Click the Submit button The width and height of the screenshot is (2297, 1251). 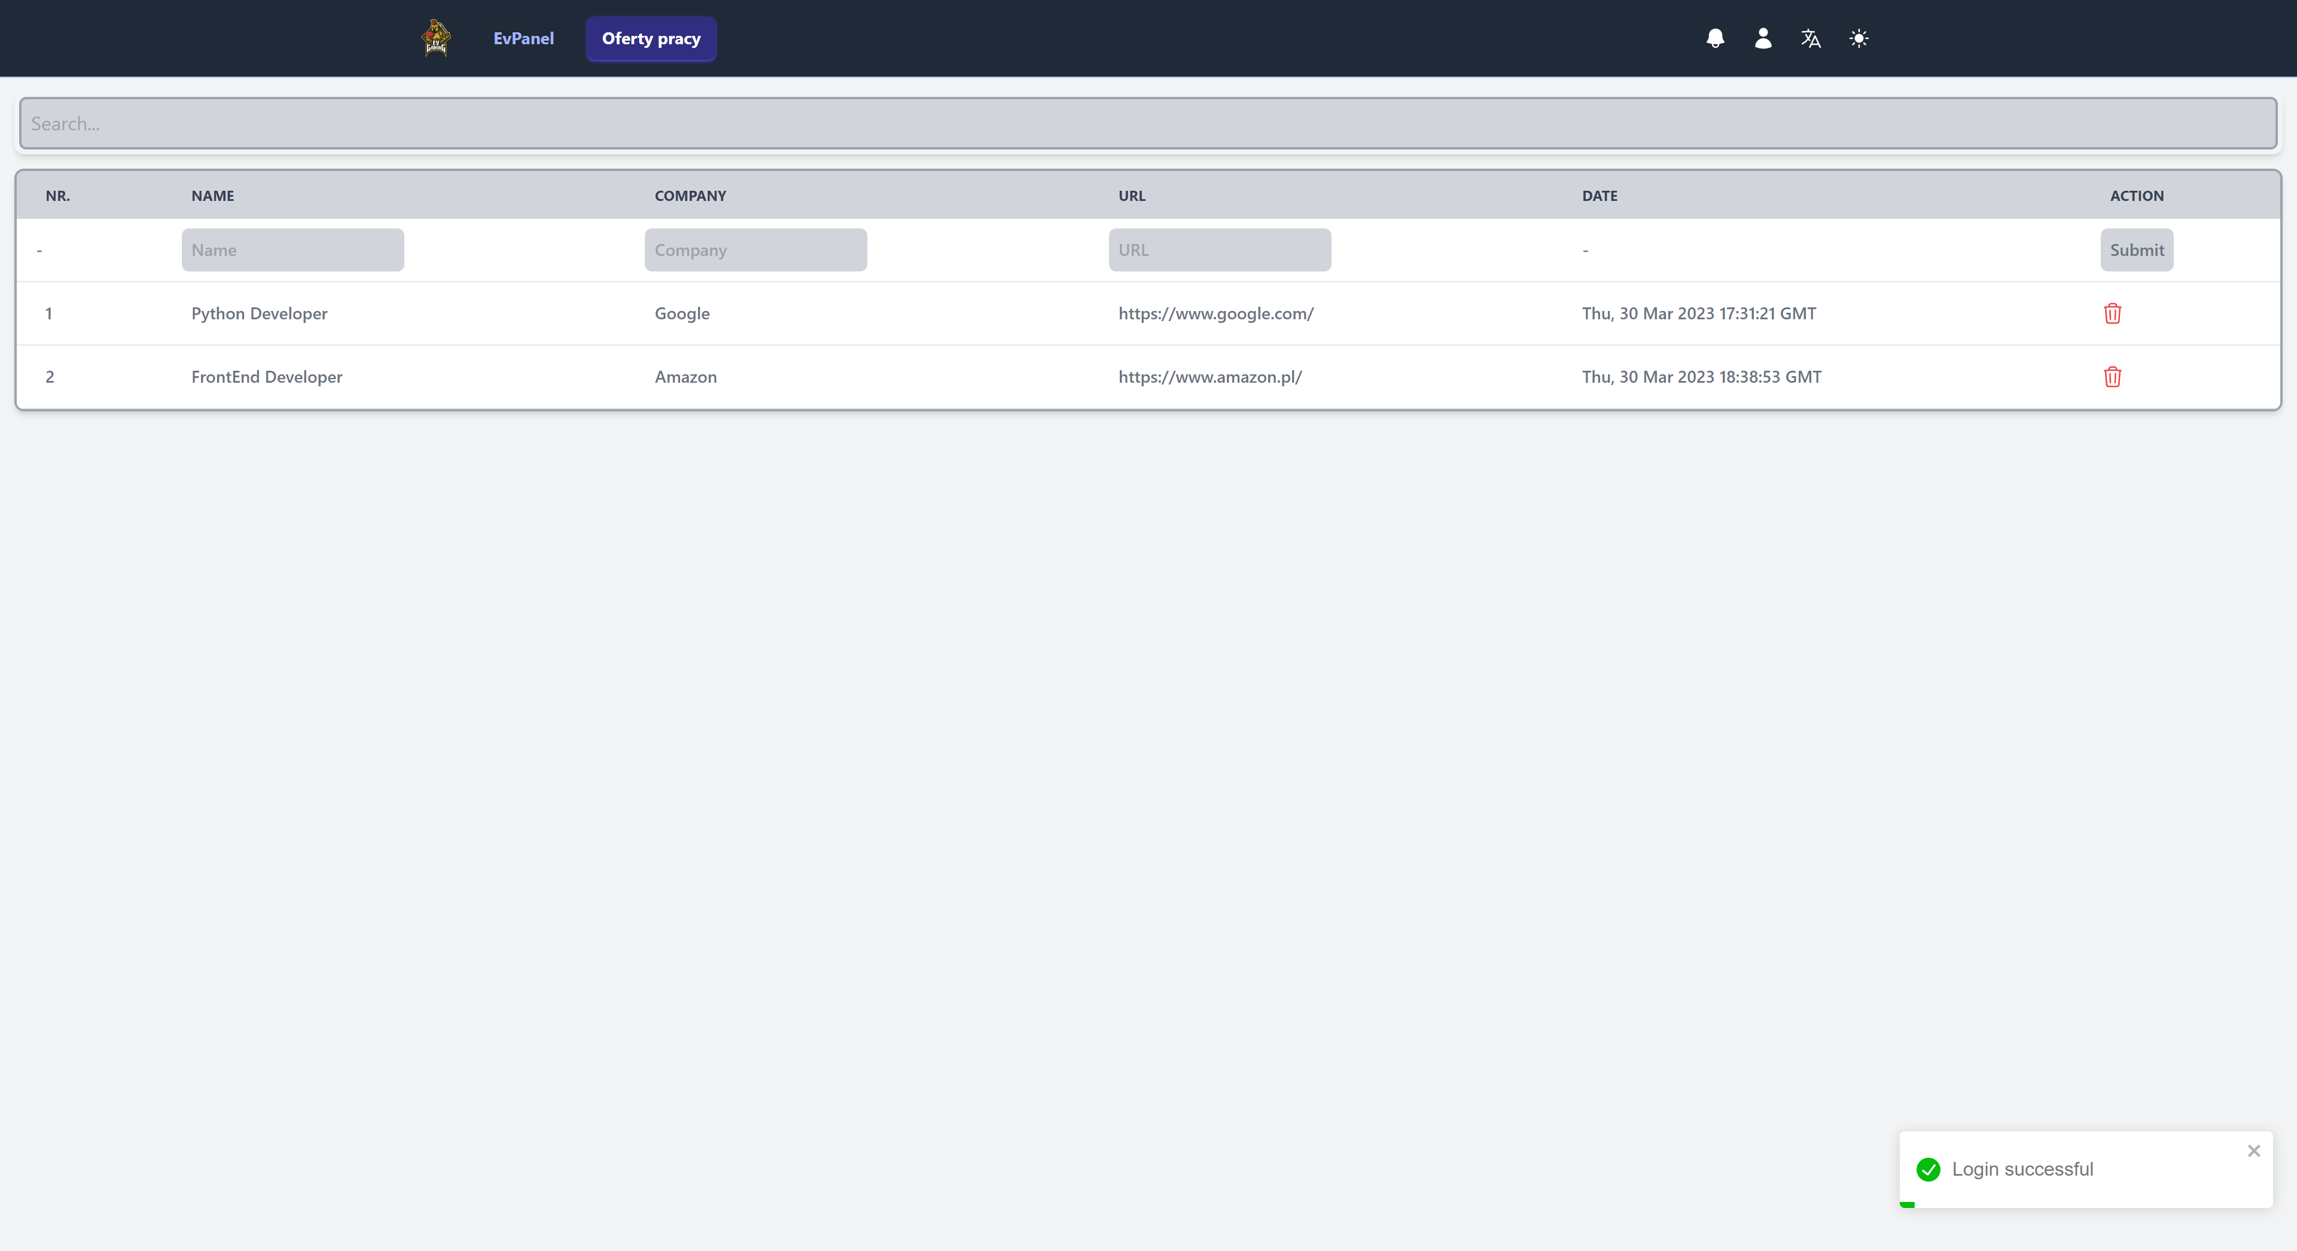2137,250
